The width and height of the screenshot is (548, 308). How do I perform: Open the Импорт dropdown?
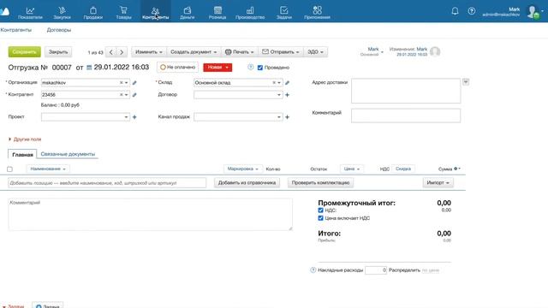tap(438, 182)
